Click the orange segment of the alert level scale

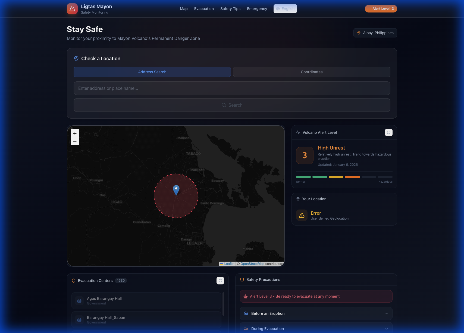352,177
